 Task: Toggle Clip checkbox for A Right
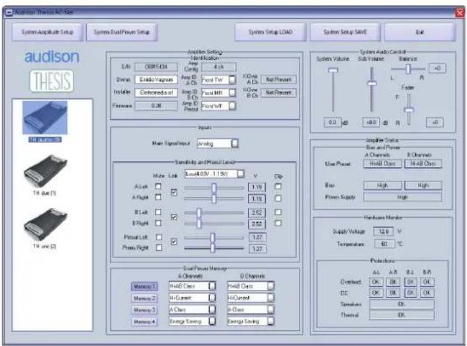278,198
